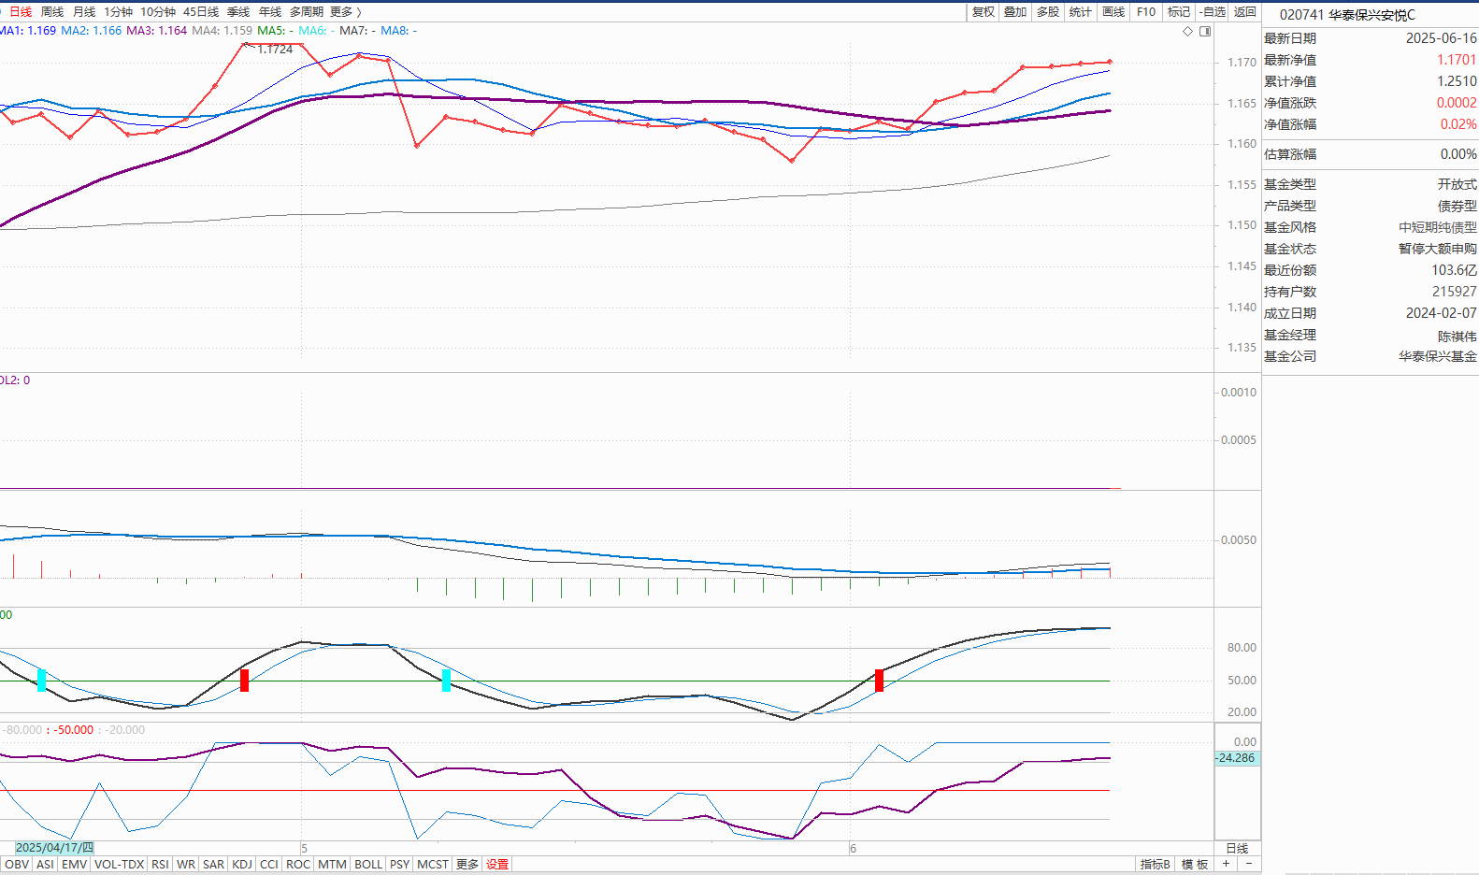Screen dimensions: 1479x875
Task: Click the fund title 020741 华泰保兴安悦C
Action: click(x=1347, y=15)
